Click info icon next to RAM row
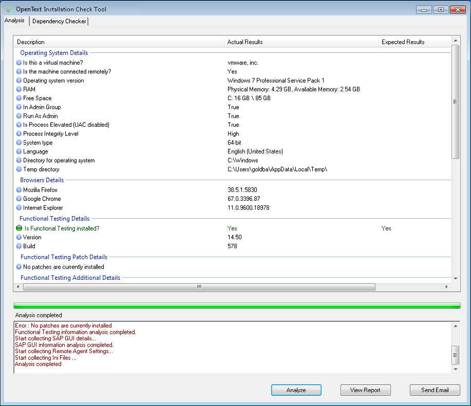This screenshot has height=406, width=471. tap(19, 89)
